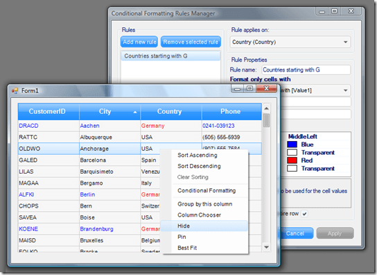Click the CHOPS customer cell

(x=49, y=206)
